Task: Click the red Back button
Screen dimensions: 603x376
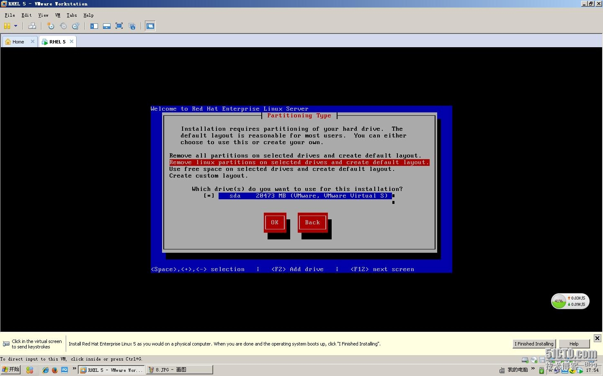Action: pyautogui.click(x=312, y=222)
